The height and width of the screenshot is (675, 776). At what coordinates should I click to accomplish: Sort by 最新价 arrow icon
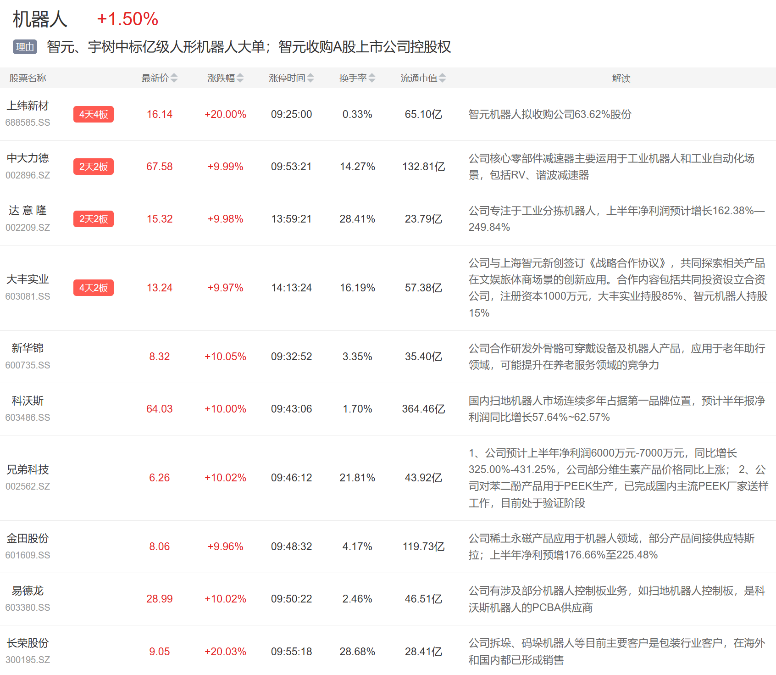(174, 78)
